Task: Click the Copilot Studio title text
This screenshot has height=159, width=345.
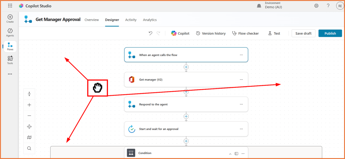Action: click(38, 6)
